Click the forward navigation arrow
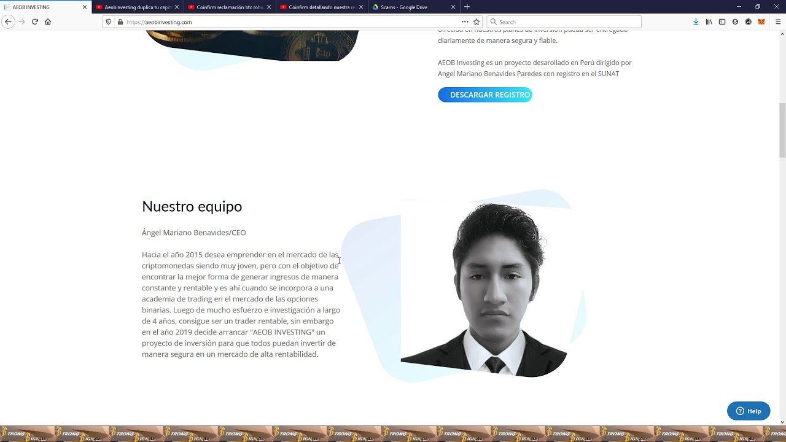 21,21
